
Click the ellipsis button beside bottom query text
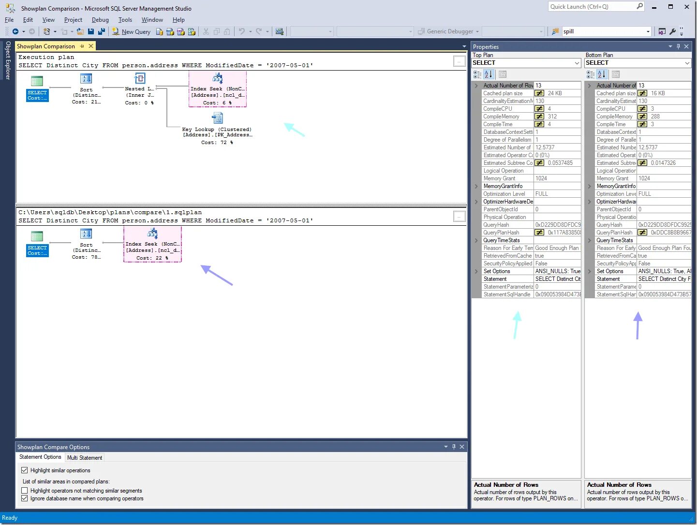pyautogui.click(x=459, y=217)
